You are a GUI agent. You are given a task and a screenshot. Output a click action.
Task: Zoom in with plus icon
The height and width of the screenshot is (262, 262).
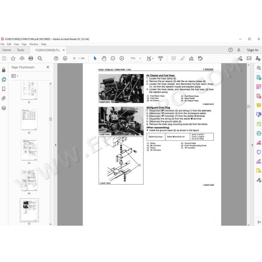coord(122,58)
